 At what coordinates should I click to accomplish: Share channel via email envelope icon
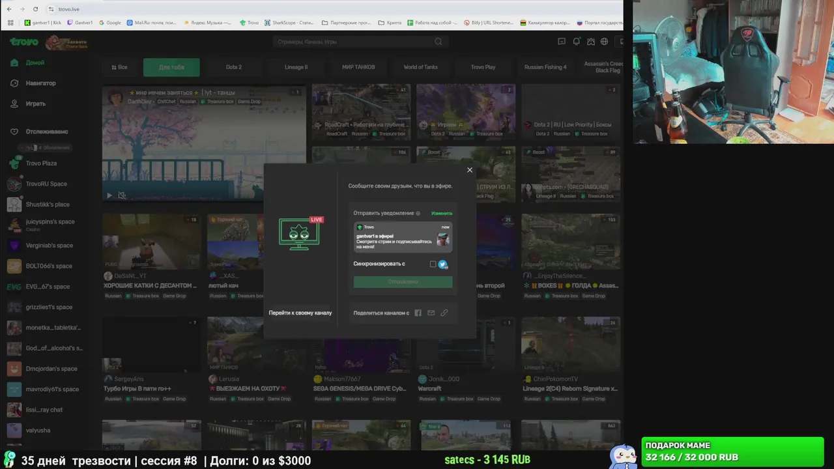pyautogui.click(x=431, y=313)
